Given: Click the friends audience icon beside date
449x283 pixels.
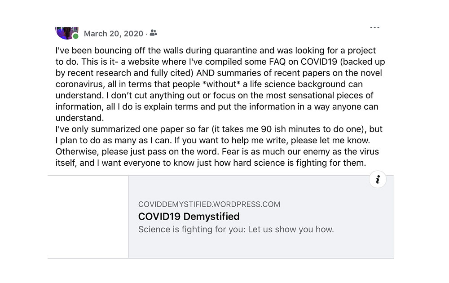Looking at the screenshot, I should click(x=154, y=33).
